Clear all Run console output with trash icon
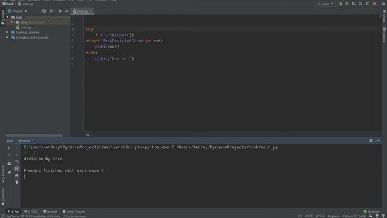 (17, 182)
